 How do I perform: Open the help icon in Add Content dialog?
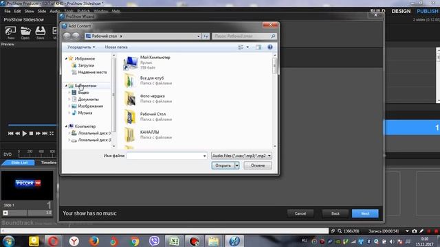pyautogui.click(x=270, y=47)
